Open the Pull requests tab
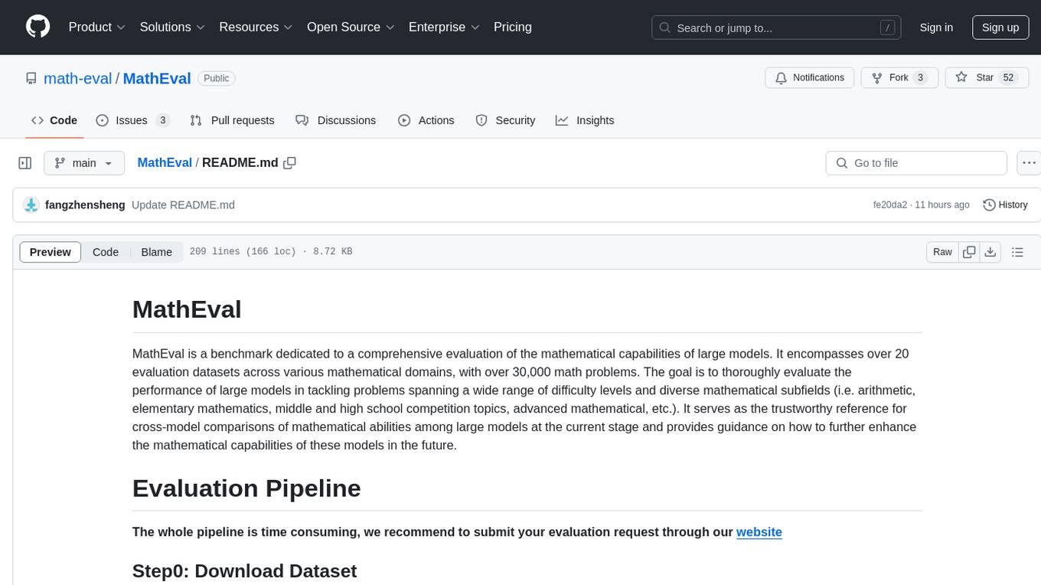The image size is (1041, 585). tap(232, 120)
